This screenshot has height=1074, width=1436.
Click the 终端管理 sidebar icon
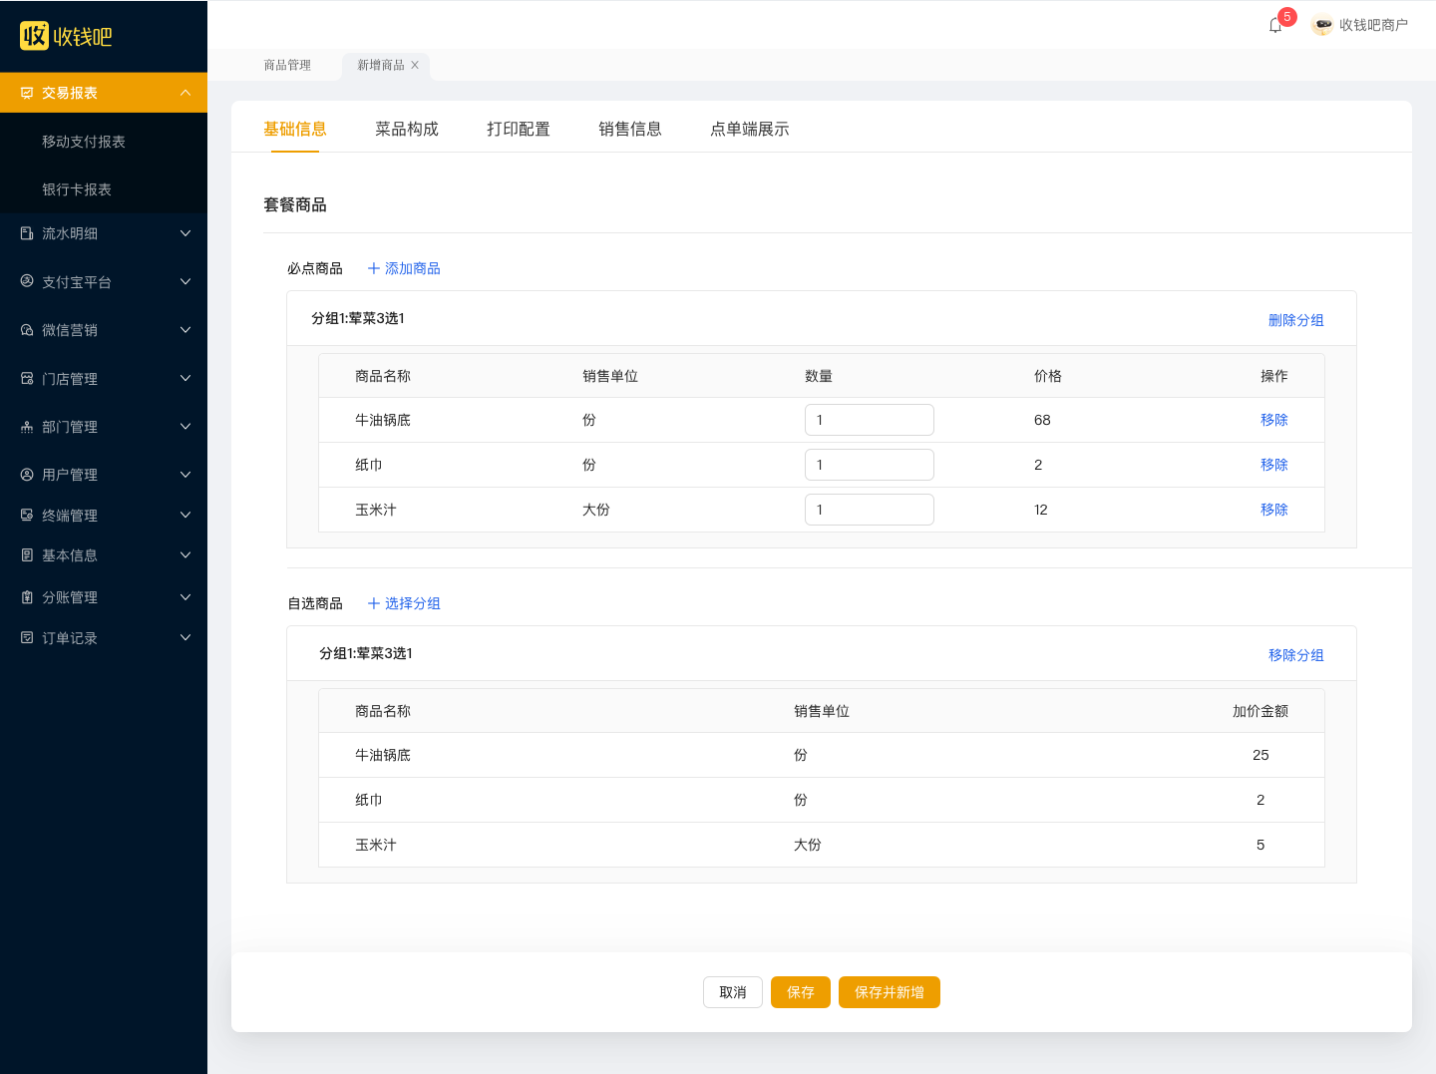tap(27, 515)
